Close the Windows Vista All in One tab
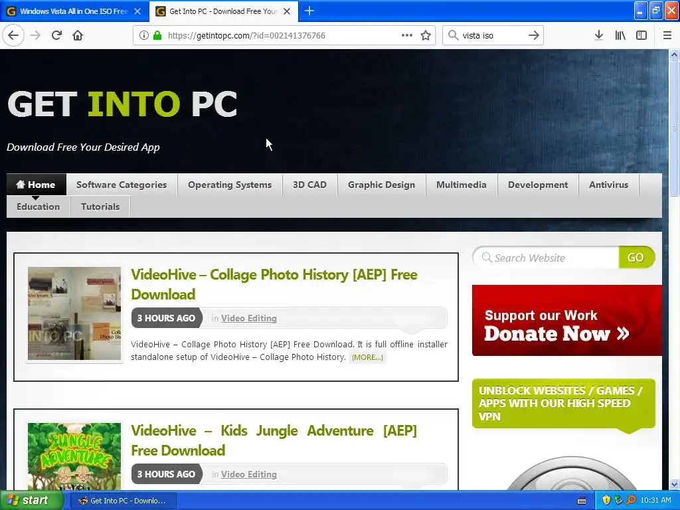680x510 pixels. coord(137,11)
